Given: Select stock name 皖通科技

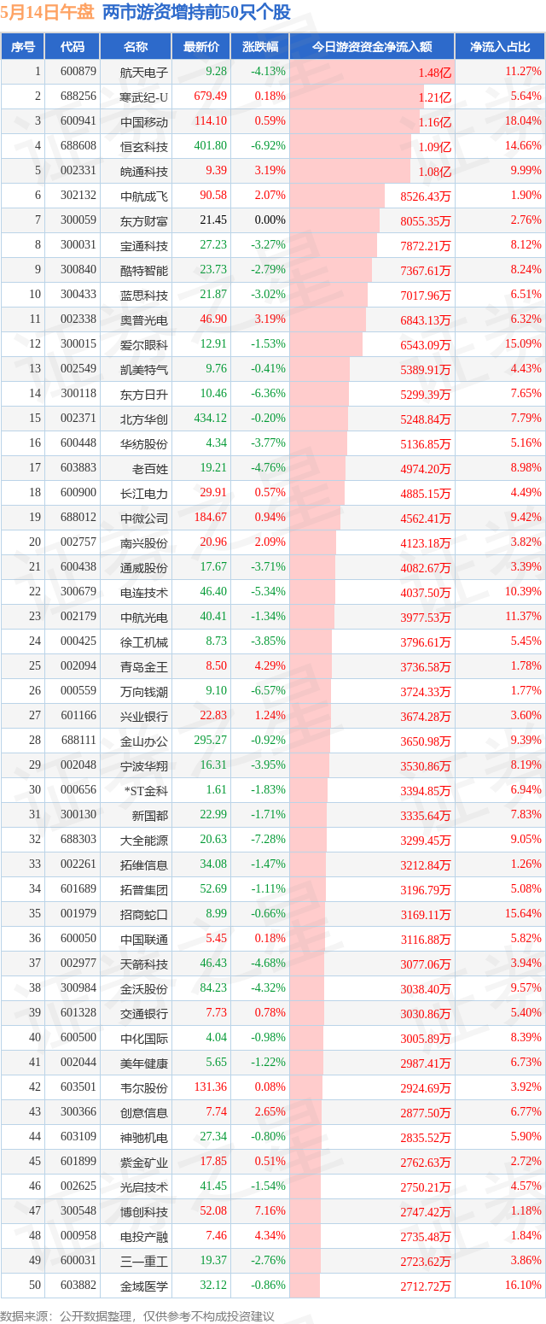Looking at the screenshot, I should [x=144, y=171].
